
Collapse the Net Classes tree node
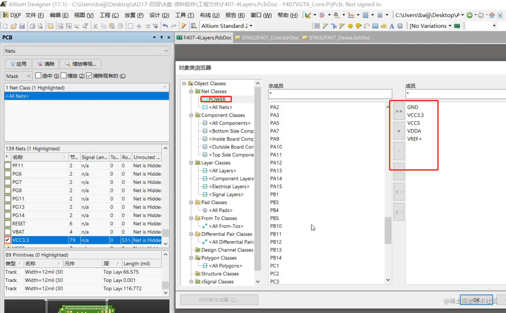(191, 91)
